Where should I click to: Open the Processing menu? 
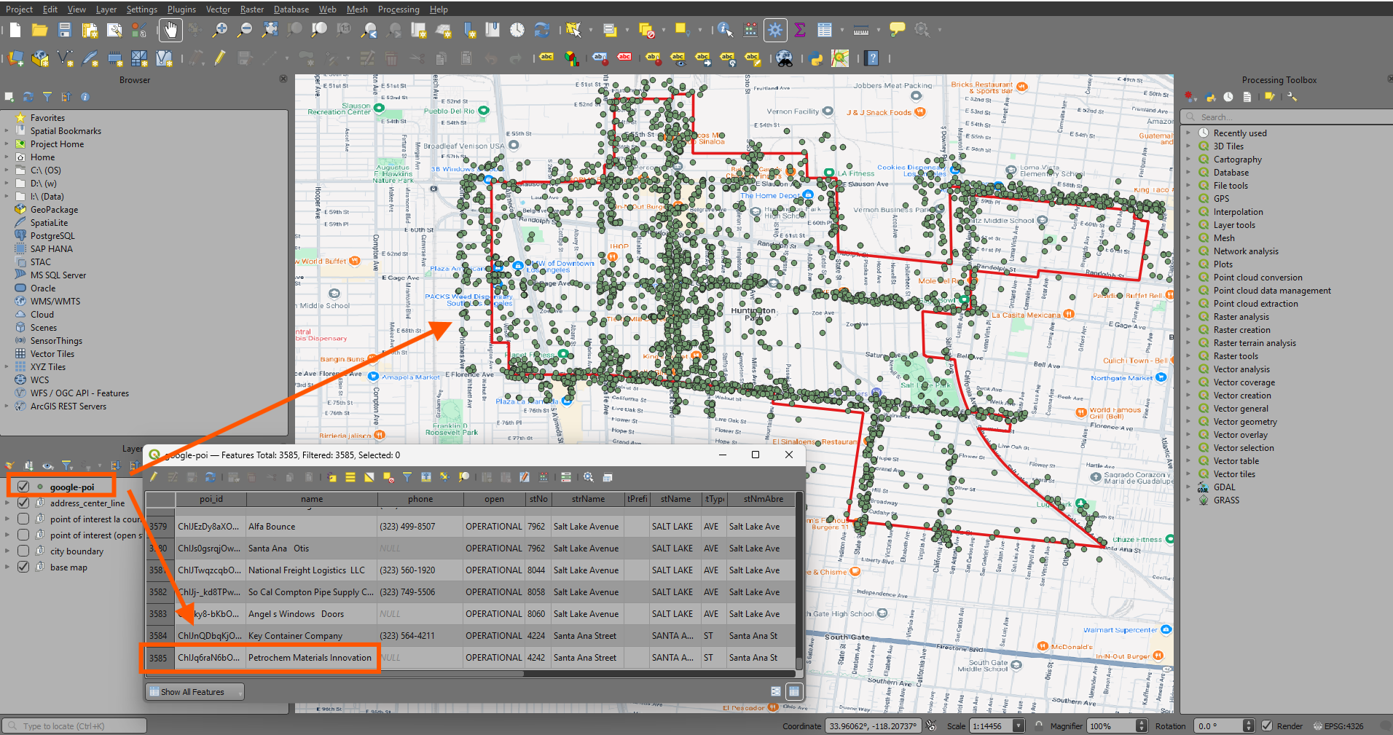point(399,9)
